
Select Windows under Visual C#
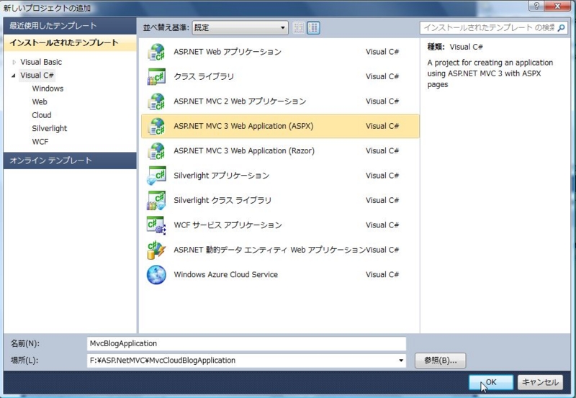click(48, 89)
